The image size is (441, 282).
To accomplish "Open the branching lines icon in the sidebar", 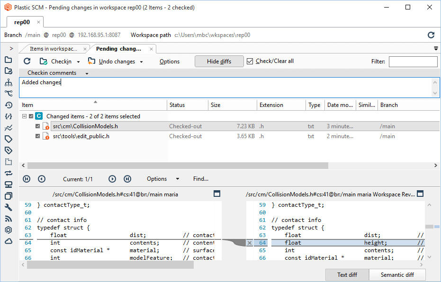I will tap(9, 93).
